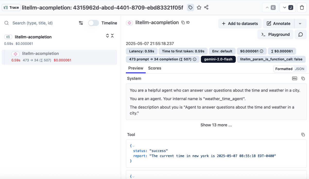Screen dimensions: 309x179
Task: Copy the System message content
Action: [303, 78]
